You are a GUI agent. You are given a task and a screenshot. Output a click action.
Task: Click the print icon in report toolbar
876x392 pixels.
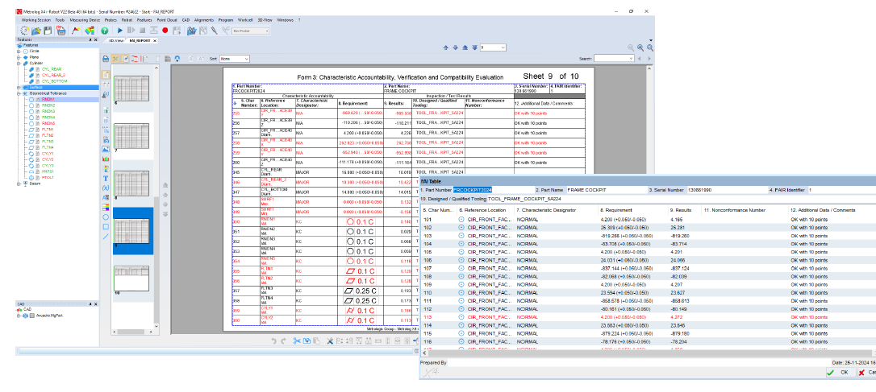point(106,59)
